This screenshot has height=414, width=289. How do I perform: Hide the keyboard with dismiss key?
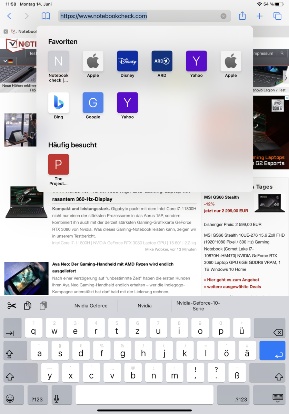[269, 395]
